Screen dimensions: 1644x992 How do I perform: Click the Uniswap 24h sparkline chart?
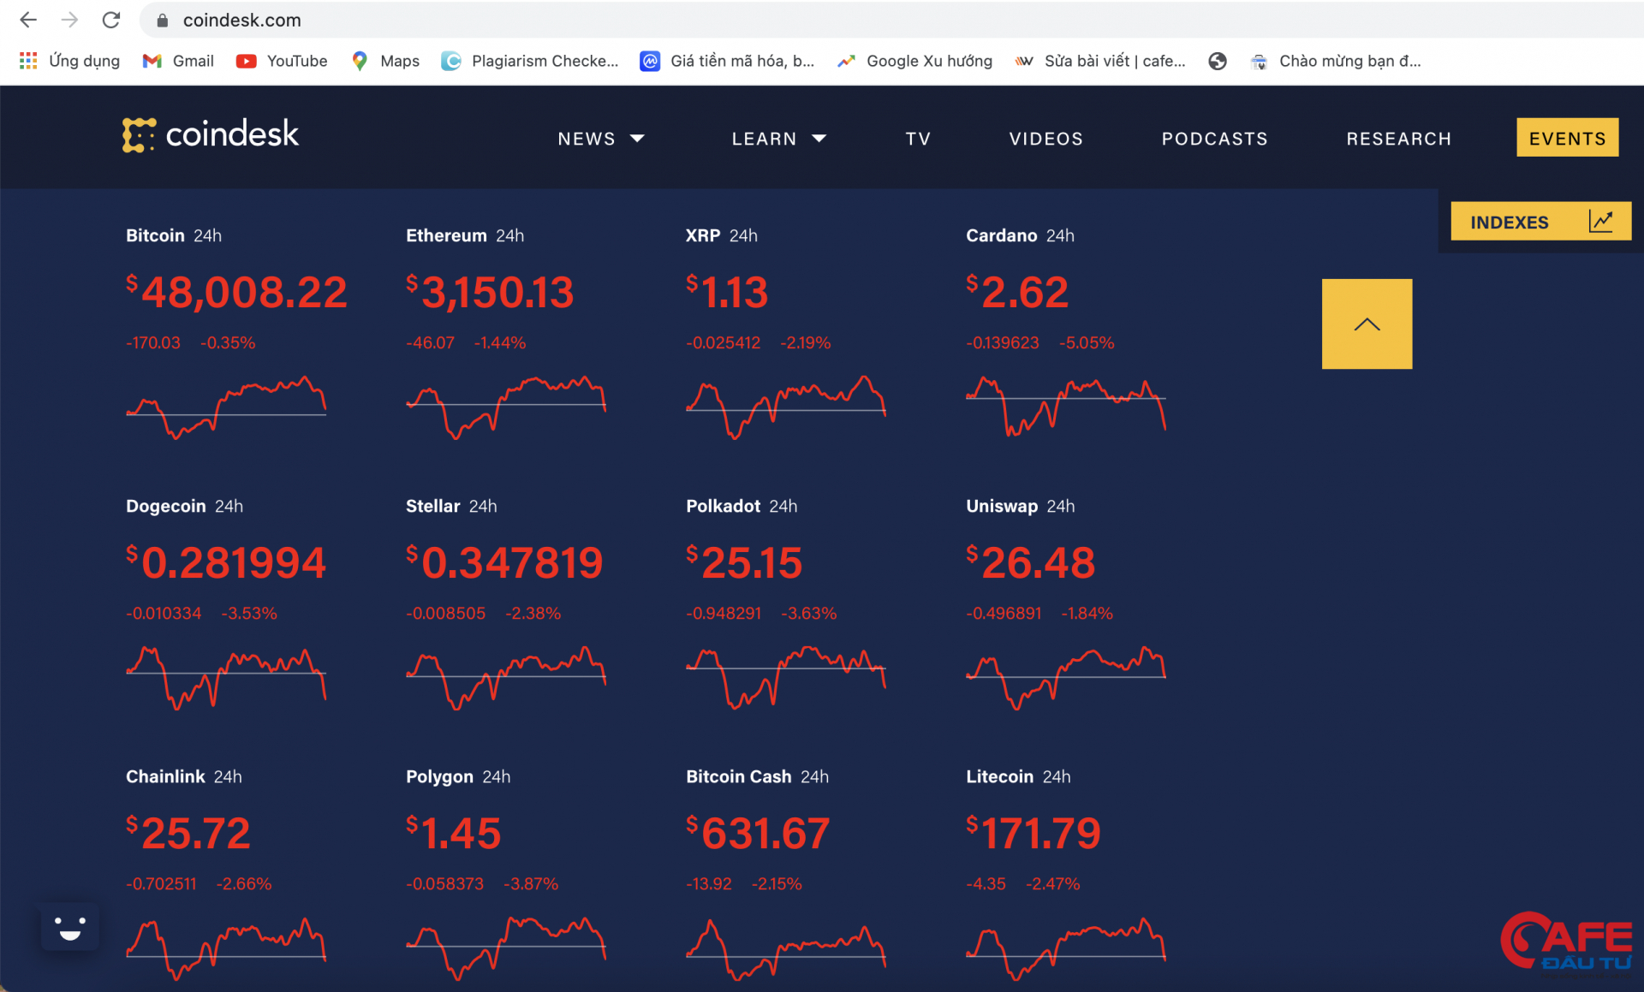(x=1066, y=678)
